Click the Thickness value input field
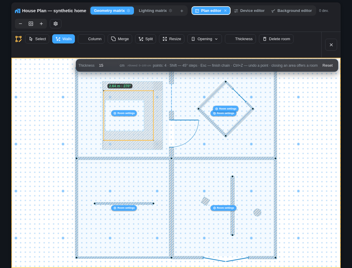Image resolution: width=352 pixels, height=268 pixels. (x=107, y=66)
